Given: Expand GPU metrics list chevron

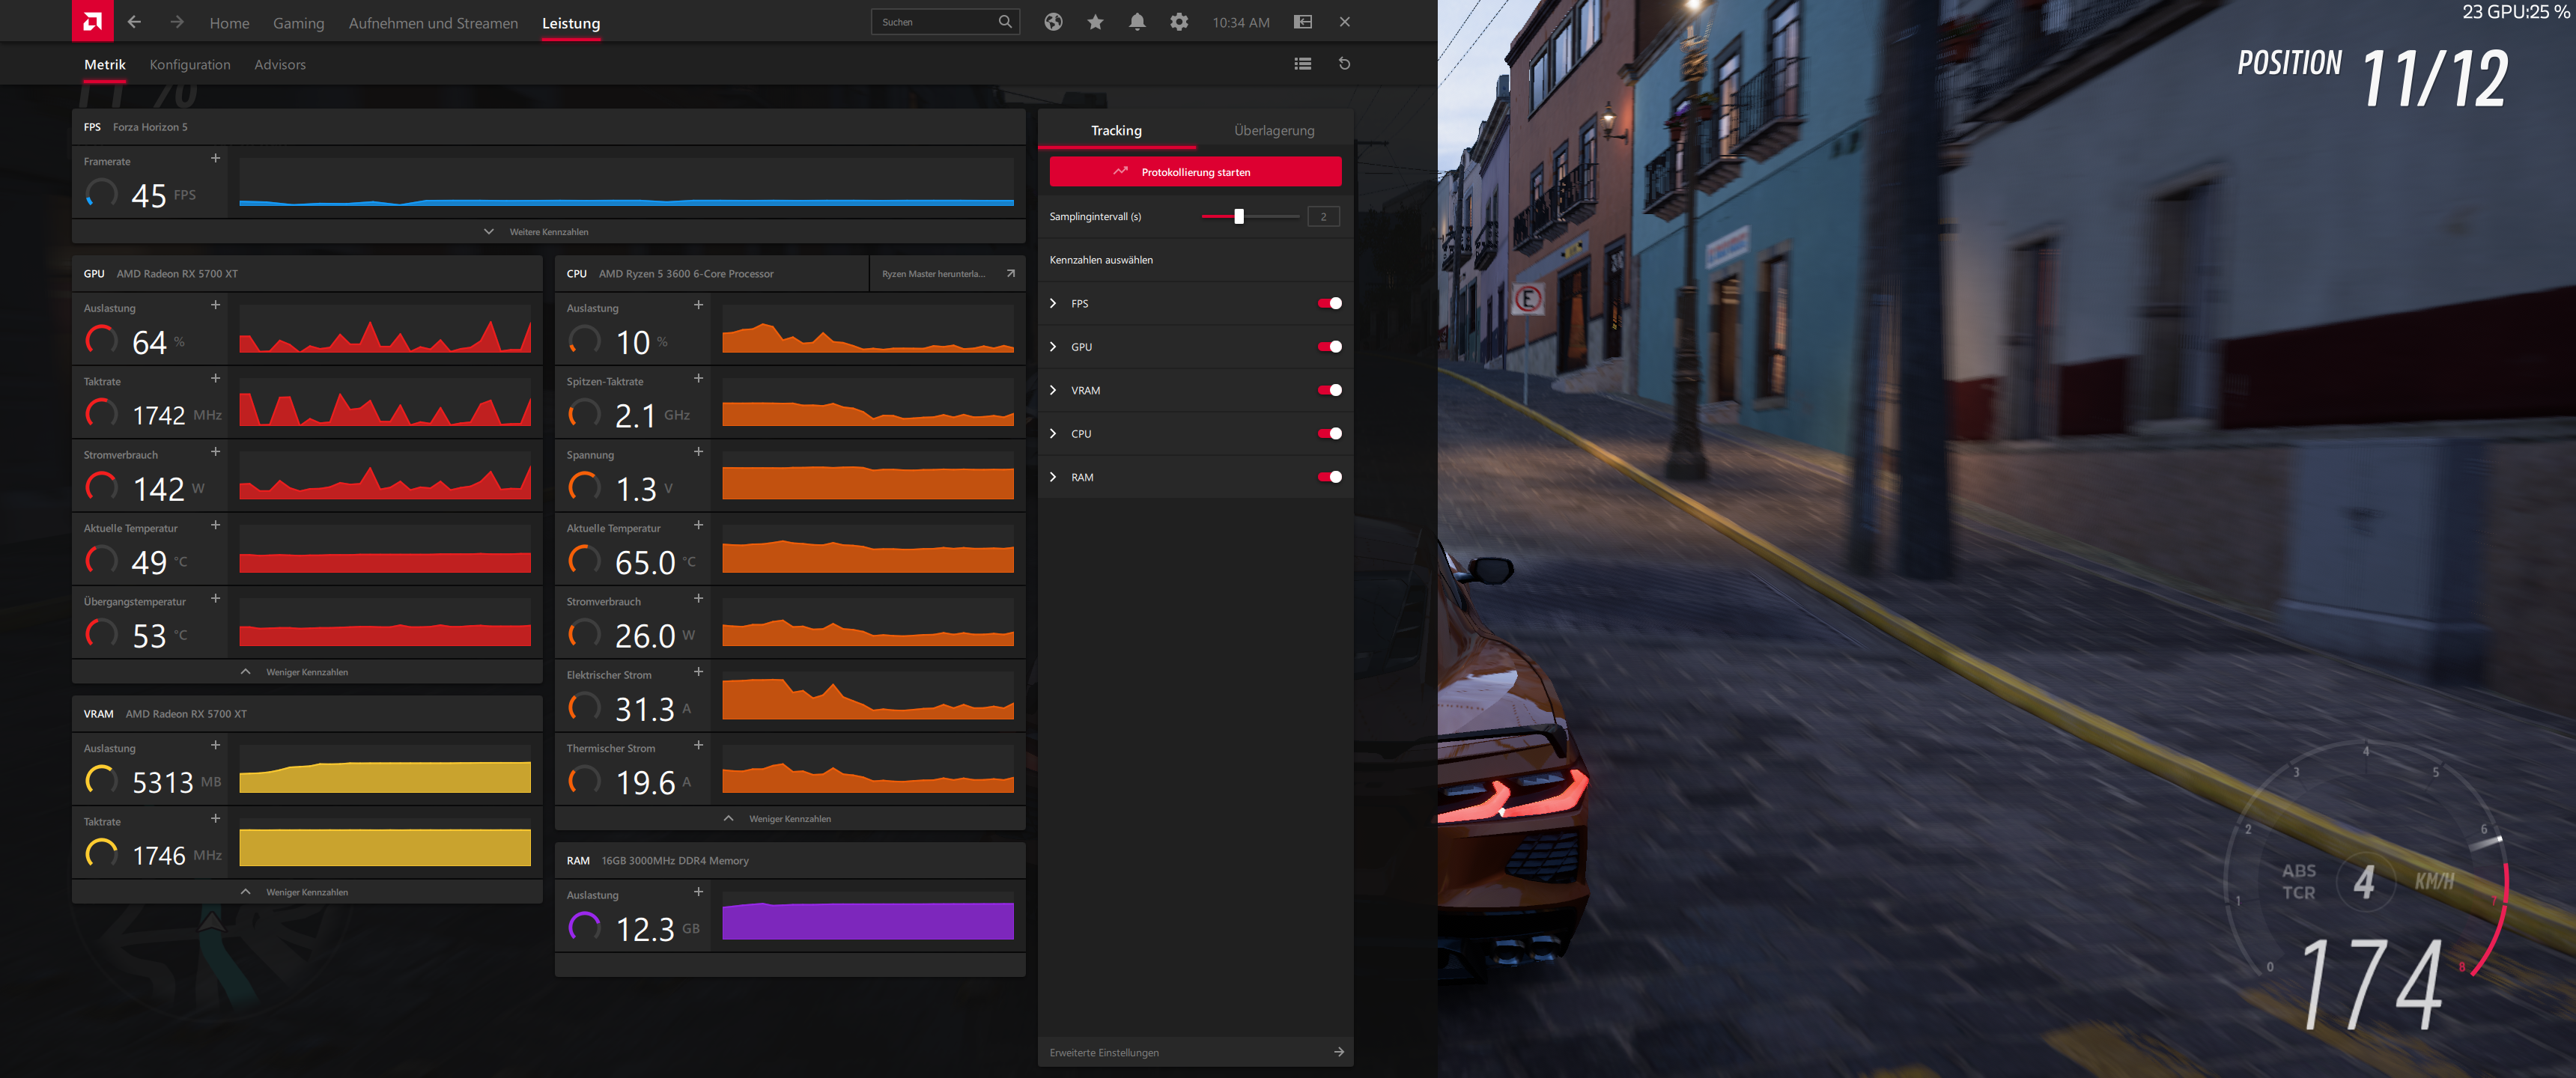Looking at the screenshot, I should pyautogui.click(x=1053, y=347).
